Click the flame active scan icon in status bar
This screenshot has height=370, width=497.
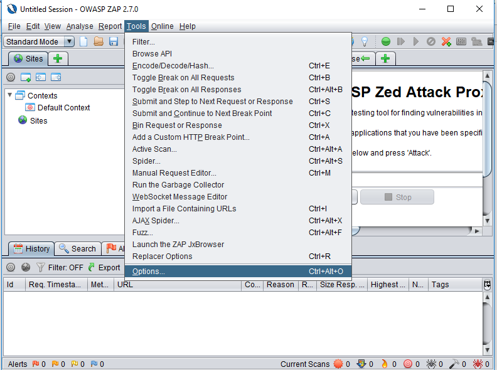pos(384,364)
